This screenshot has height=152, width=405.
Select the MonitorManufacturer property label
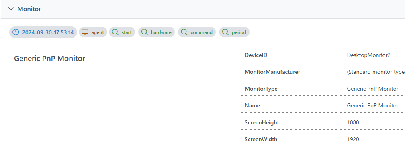point(272,72)
